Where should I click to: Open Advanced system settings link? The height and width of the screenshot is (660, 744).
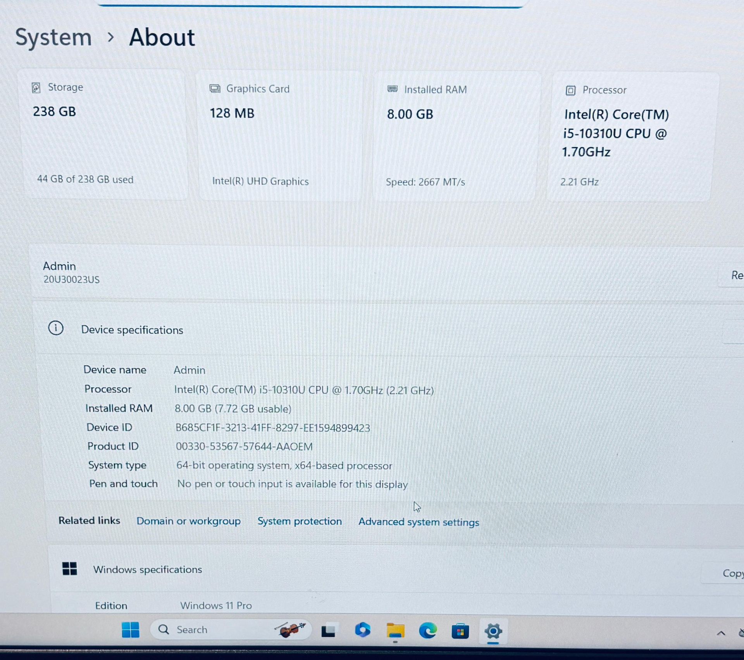coord(418,522)
